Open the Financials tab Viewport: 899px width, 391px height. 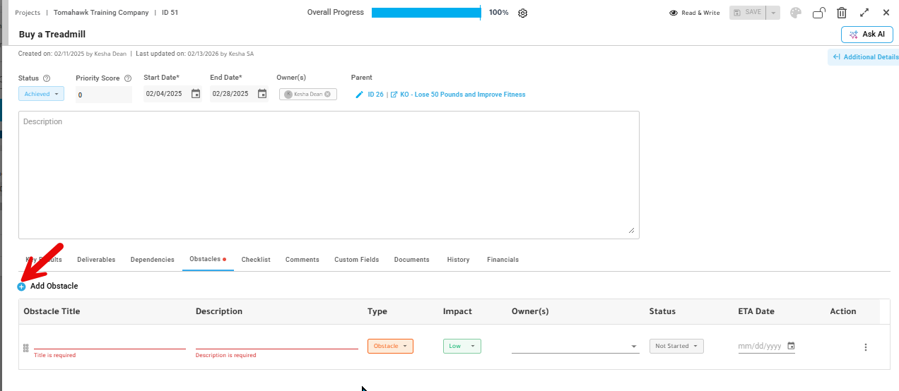503,260
